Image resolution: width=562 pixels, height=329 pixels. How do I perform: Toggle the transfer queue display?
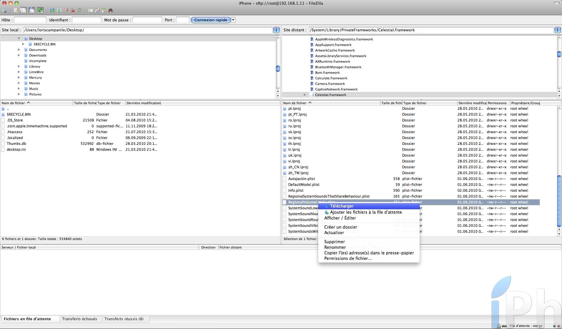(x=40, y=11)
